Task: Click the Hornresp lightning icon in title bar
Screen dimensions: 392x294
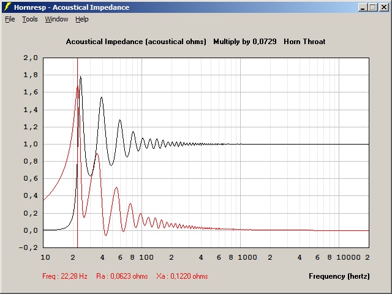Action: pyautogui.click(x=7, y=7)
